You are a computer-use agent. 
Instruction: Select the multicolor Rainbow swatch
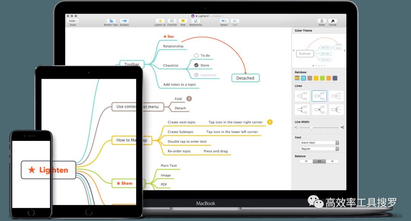click(x=297, y=78)
